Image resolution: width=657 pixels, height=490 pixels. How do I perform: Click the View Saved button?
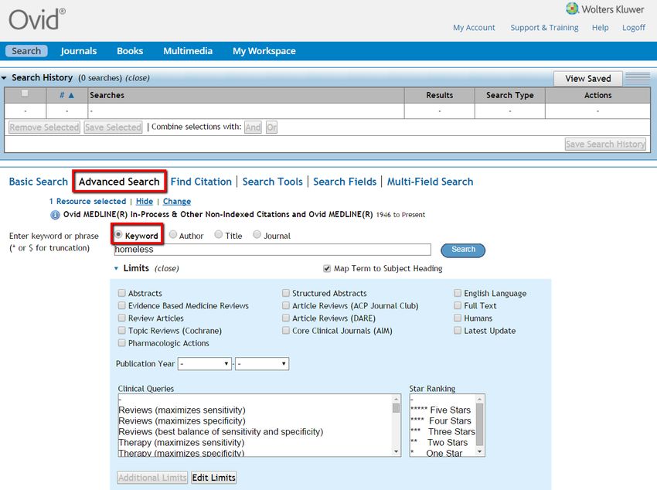click(588, 79)
